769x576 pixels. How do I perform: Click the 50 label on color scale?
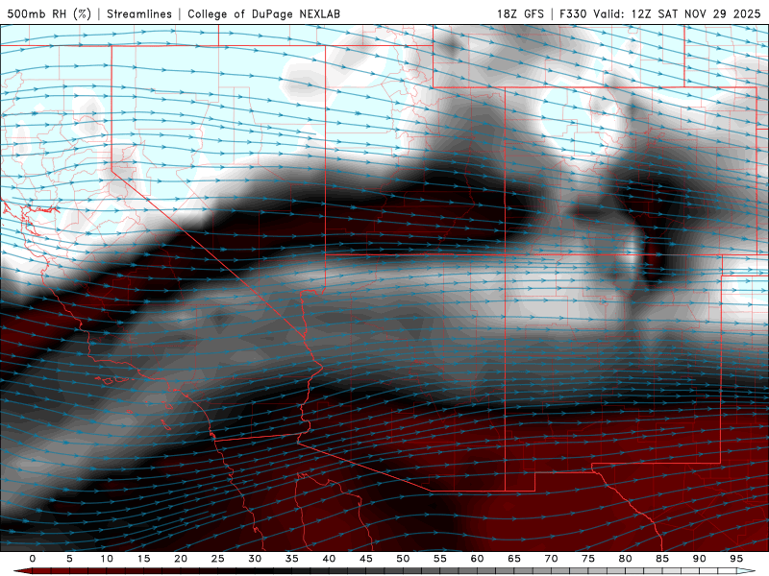point(403,559)
